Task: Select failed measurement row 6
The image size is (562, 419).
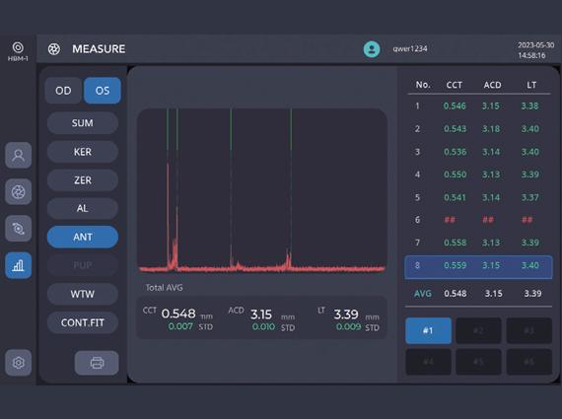Action: [x=478, y=220]
